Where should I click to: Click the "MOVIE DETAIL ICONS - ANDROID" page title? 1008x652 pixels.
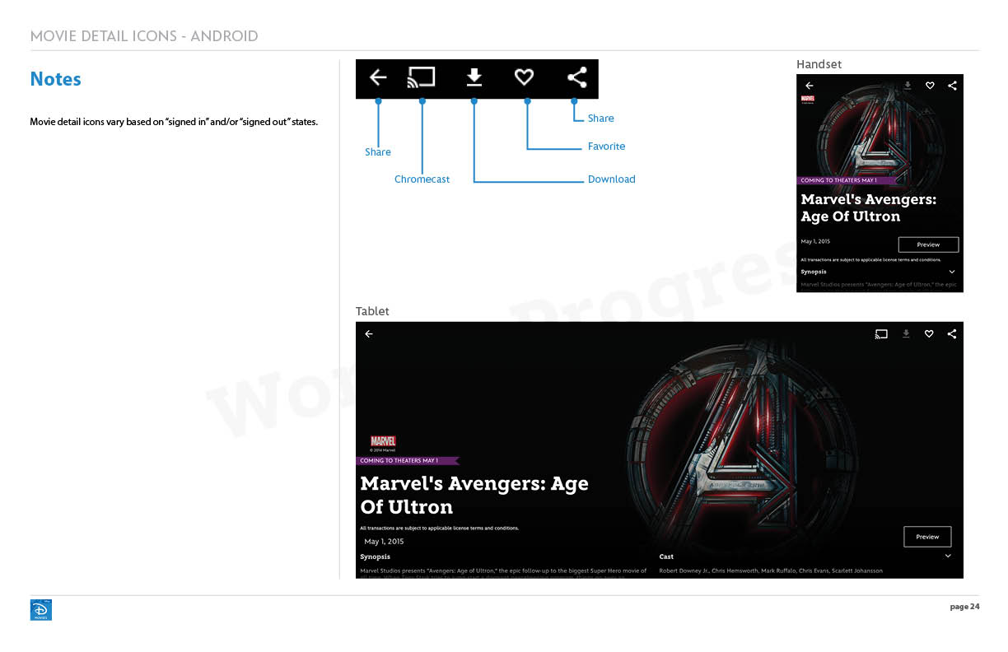pos(144,36)
